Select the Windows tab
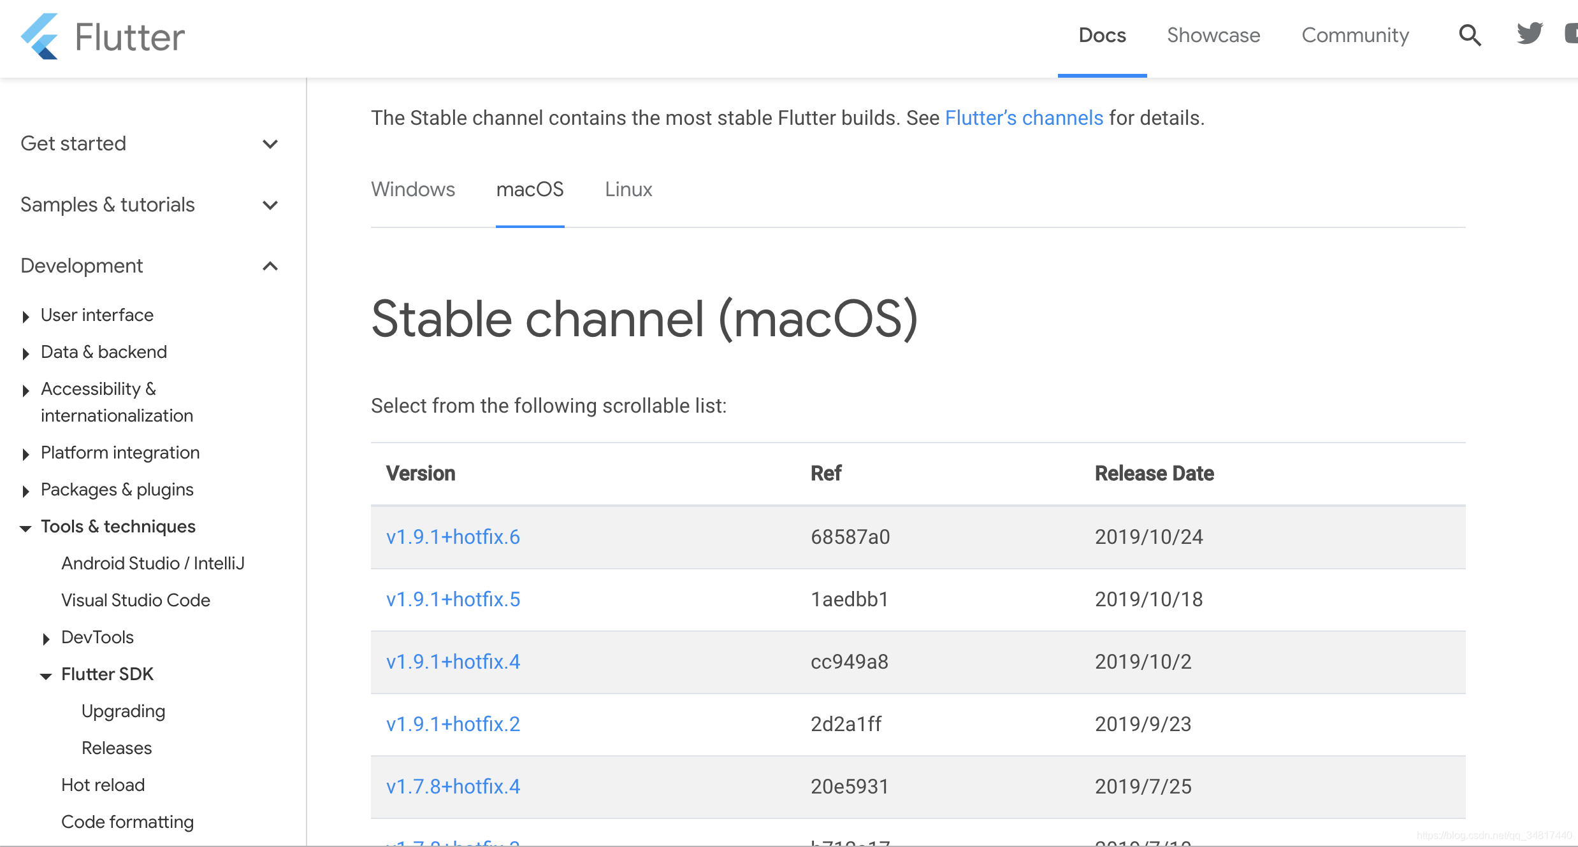 tap(412, 189)
